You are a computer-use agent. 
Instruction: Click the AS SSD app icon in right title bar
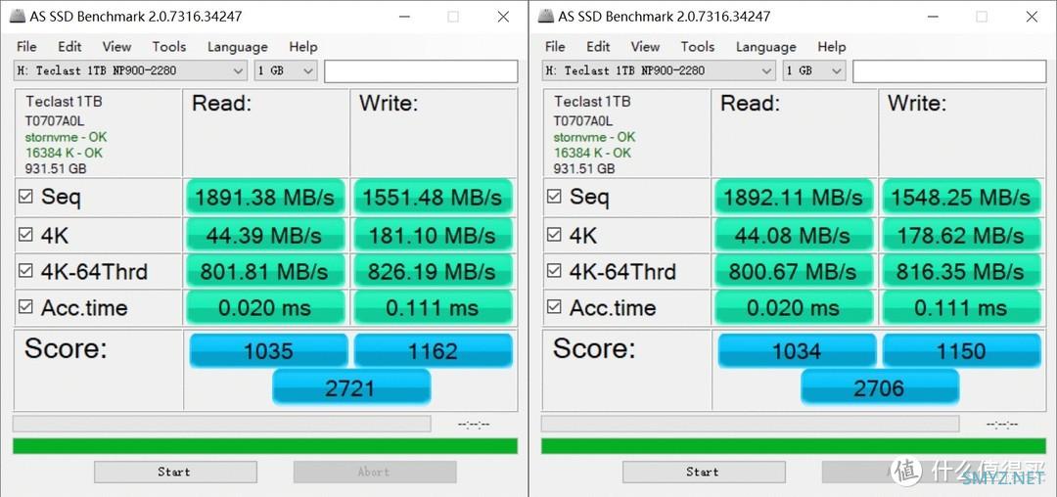pos(546,17)
